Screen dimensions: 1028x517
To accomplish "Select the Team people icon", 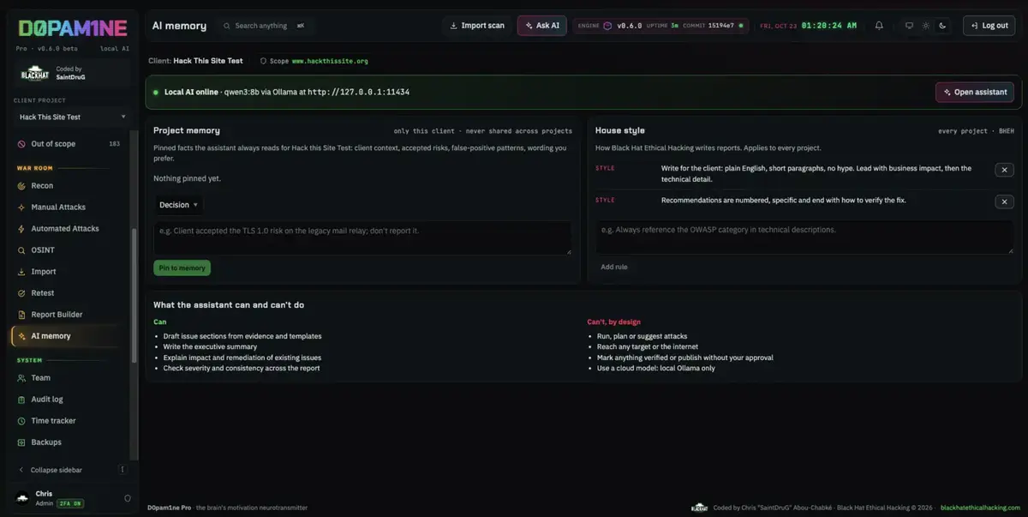I will 22,377.
